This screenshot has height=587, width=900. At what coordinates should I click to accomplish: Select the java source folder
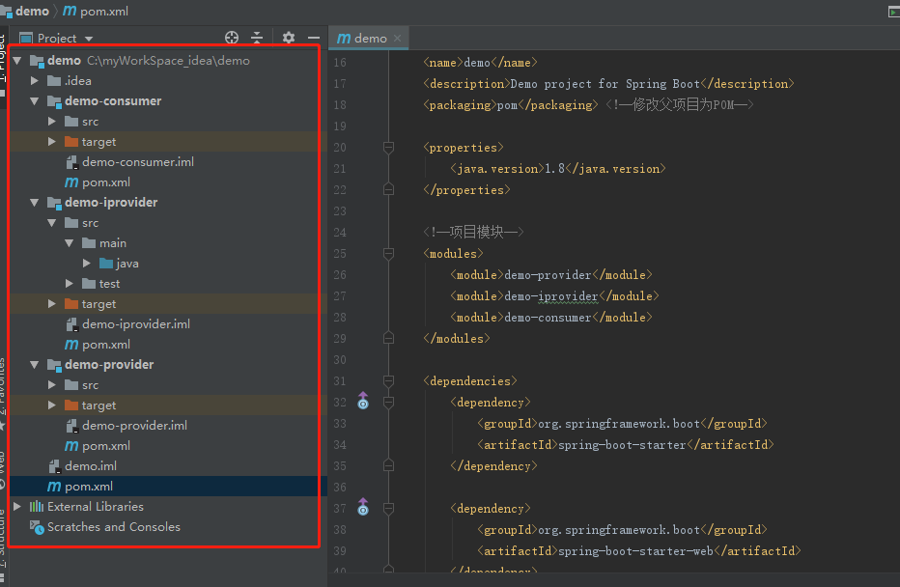pyautogui.click(x=127, y=264)
